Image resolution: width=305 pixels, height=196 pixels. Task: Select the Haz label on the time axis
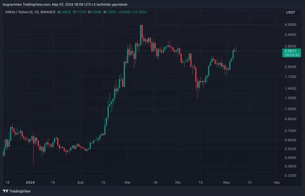[277, 182]
